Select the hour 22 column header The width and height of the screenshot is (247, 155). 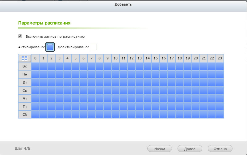tap(212, 58)
